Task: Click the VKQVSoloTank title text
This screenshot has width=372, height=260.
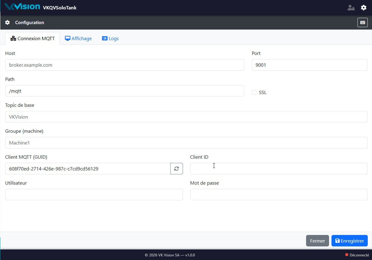Action: [x=60, y=8]
